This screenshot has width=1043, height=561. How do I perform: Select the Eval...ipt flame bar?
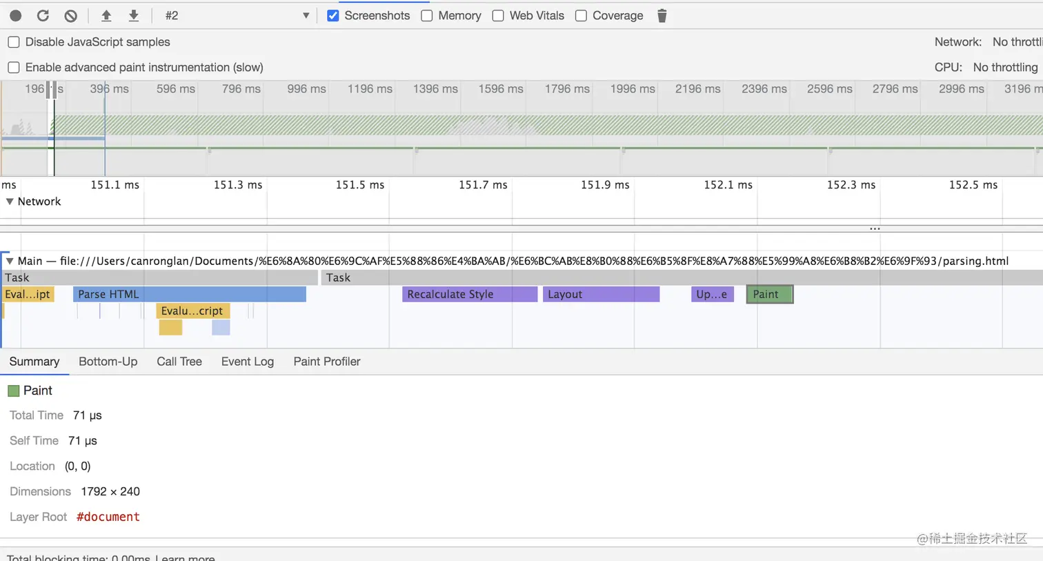28,294
